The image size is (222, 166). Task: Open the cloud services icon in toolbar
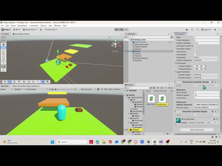[187, 30]
